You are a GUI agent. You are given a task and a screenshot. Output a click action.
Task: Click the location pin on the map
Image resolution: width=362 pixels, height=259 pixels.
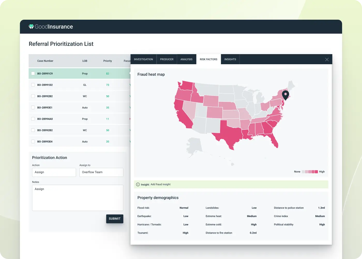pyautogui.click(x=285, y=95)
